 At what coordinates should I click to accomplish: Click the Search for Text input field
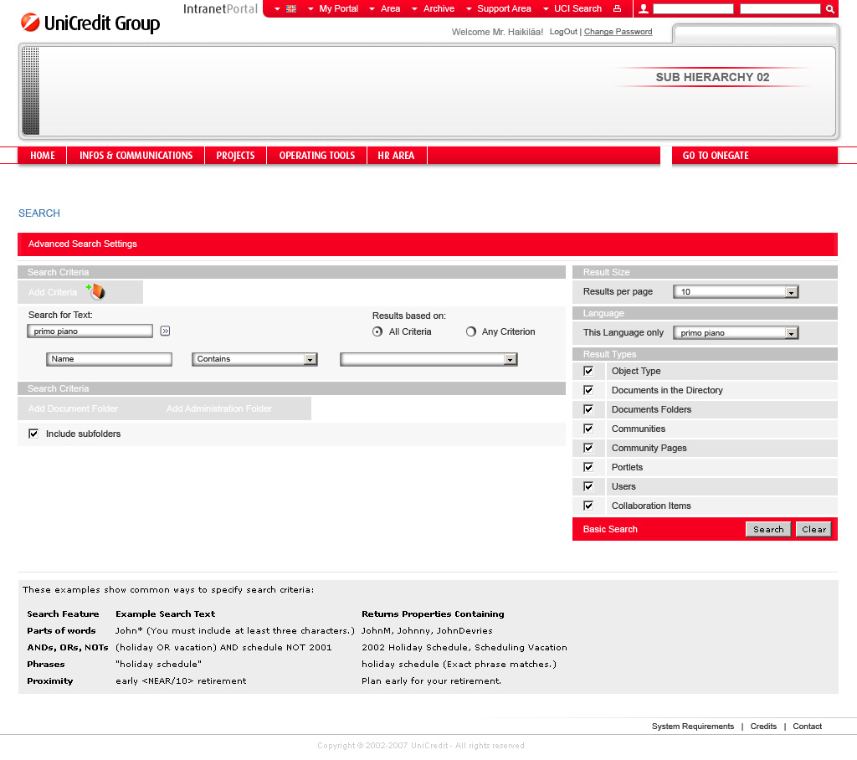90,331
